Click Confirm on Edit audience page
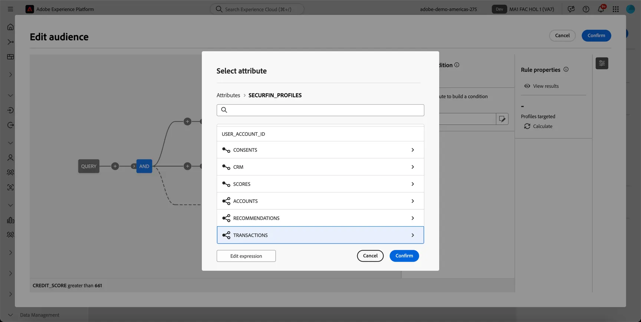The image size is (641, 322). tap(596, 36)
